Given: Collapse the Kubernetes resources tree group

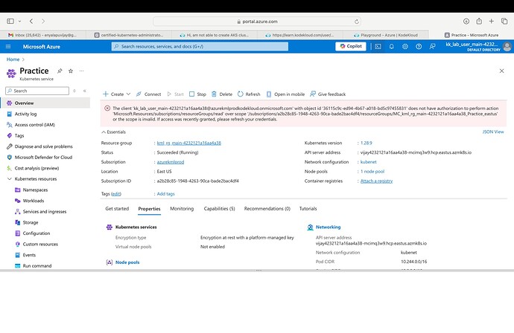Looking at the screenshot, I should [10, 179].
